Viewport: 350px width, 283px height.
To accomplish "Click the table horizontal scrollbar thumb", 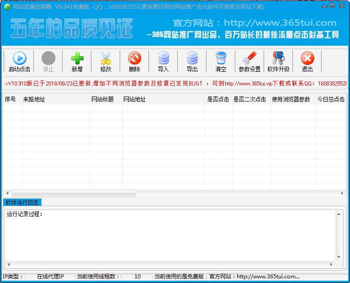I will [74, 193].
